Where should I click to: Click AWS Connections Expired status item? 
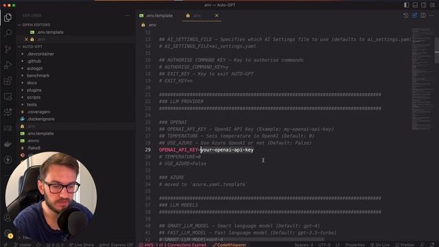(x=172, y=245)
